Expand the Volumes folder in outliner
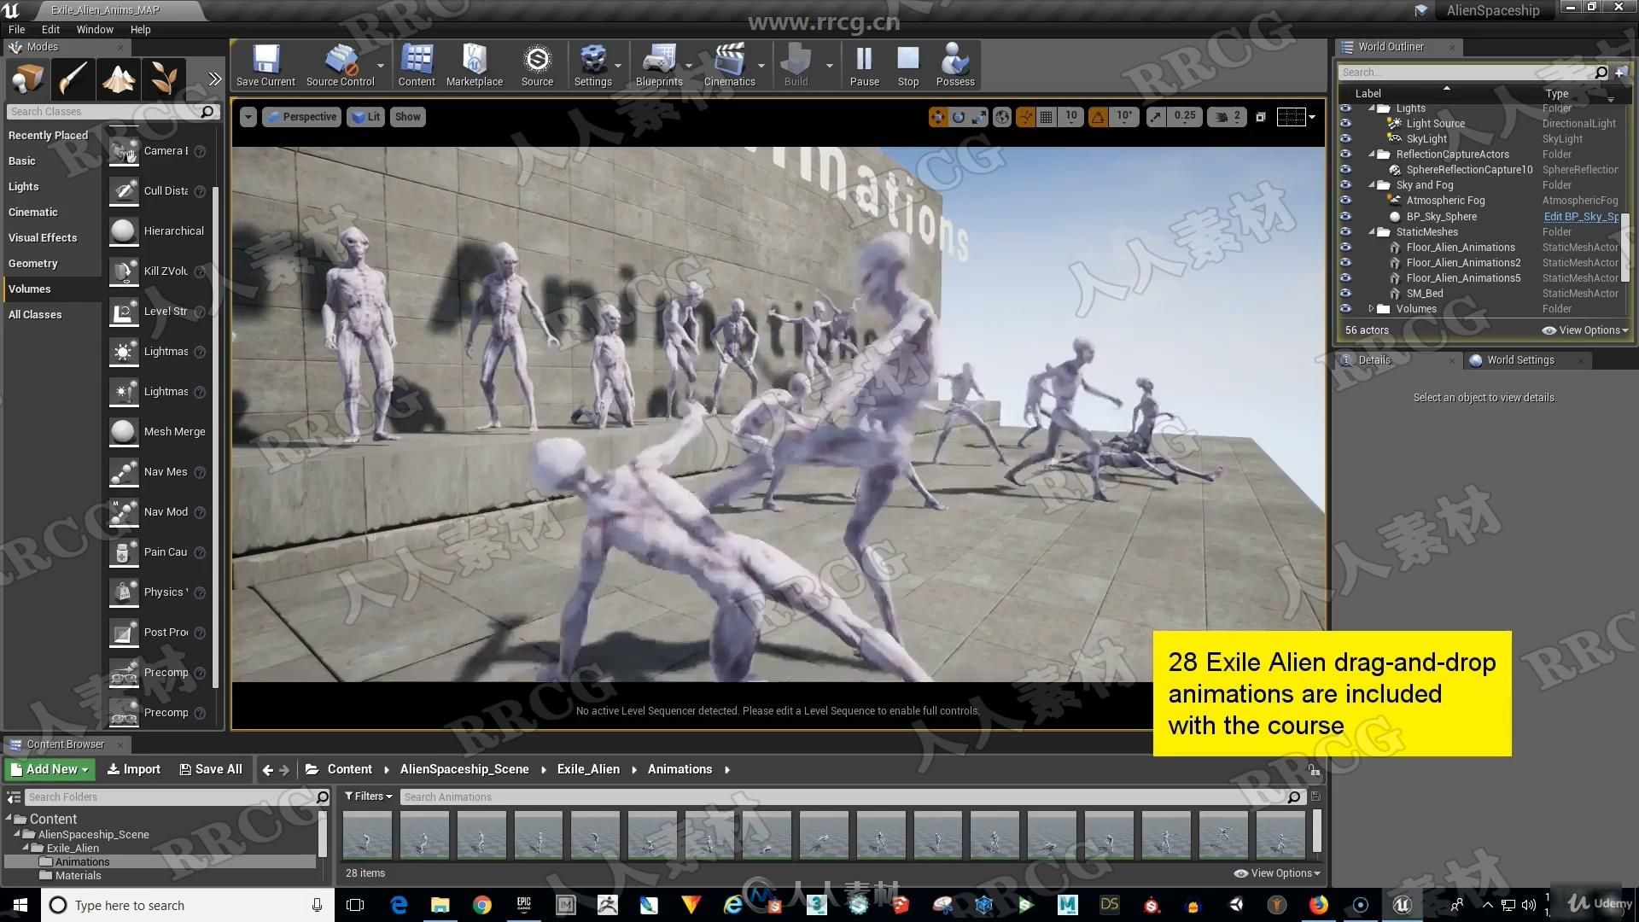Image resolution: width=1639 pixels, height=922 pixels. (x=1372, y=309)
